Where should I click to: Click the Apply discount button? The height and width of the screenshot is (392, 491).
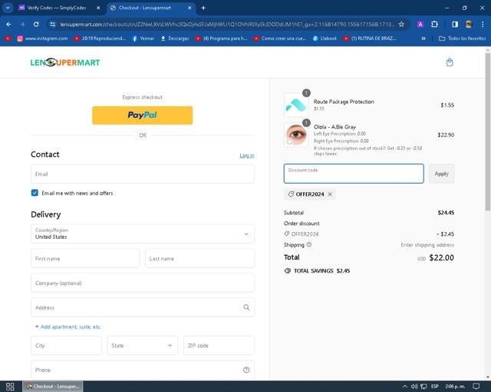pos(442,174)
